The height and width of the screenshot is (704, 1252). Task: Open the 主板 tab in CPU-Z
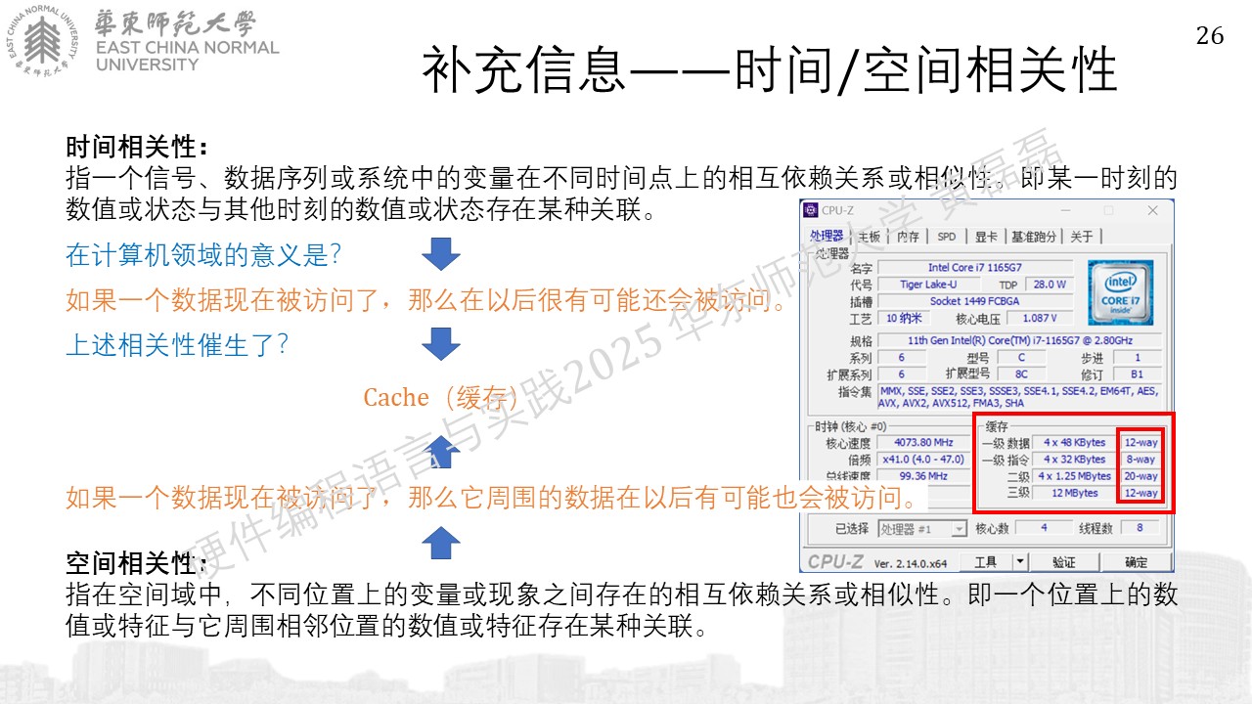(869, 237)
